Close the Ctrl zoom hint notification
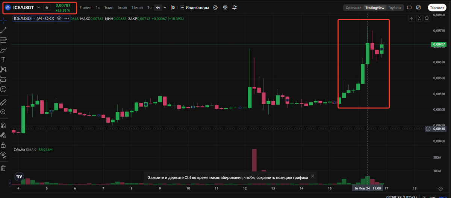The width and height of the screenshot is (451, 198). click(312, 176)
